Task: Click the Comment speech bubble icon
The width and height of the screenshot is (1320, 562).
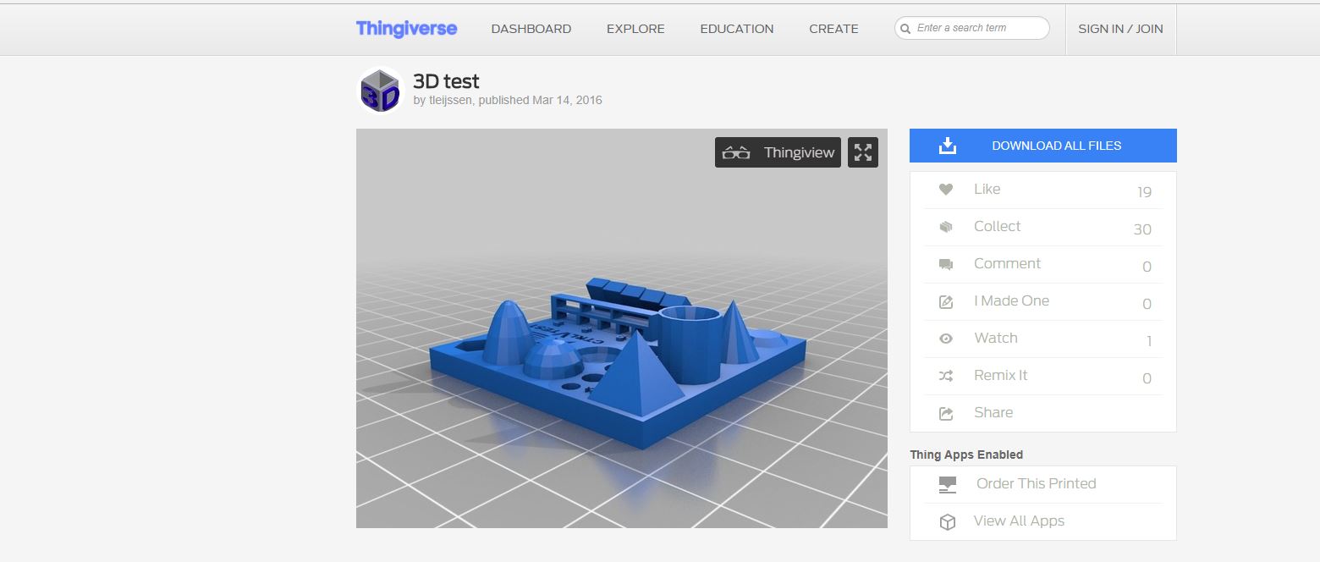Action: click(946, 264)
